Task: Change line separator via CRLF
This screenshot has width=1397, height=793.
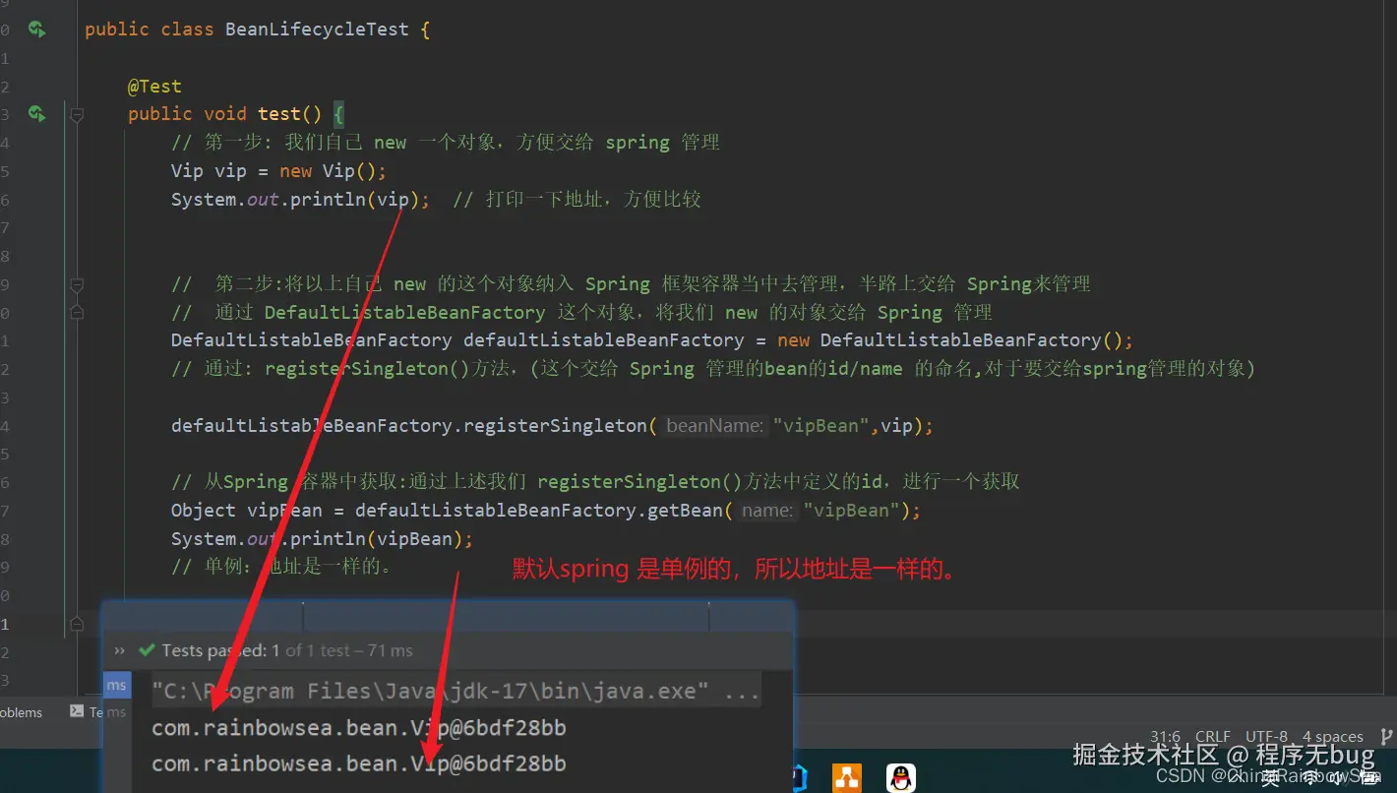Action: [1213, 736]
